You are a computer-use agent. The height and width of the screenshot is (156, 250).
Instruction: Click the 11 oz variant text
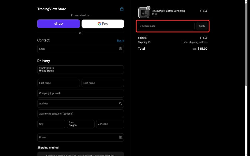154,14
